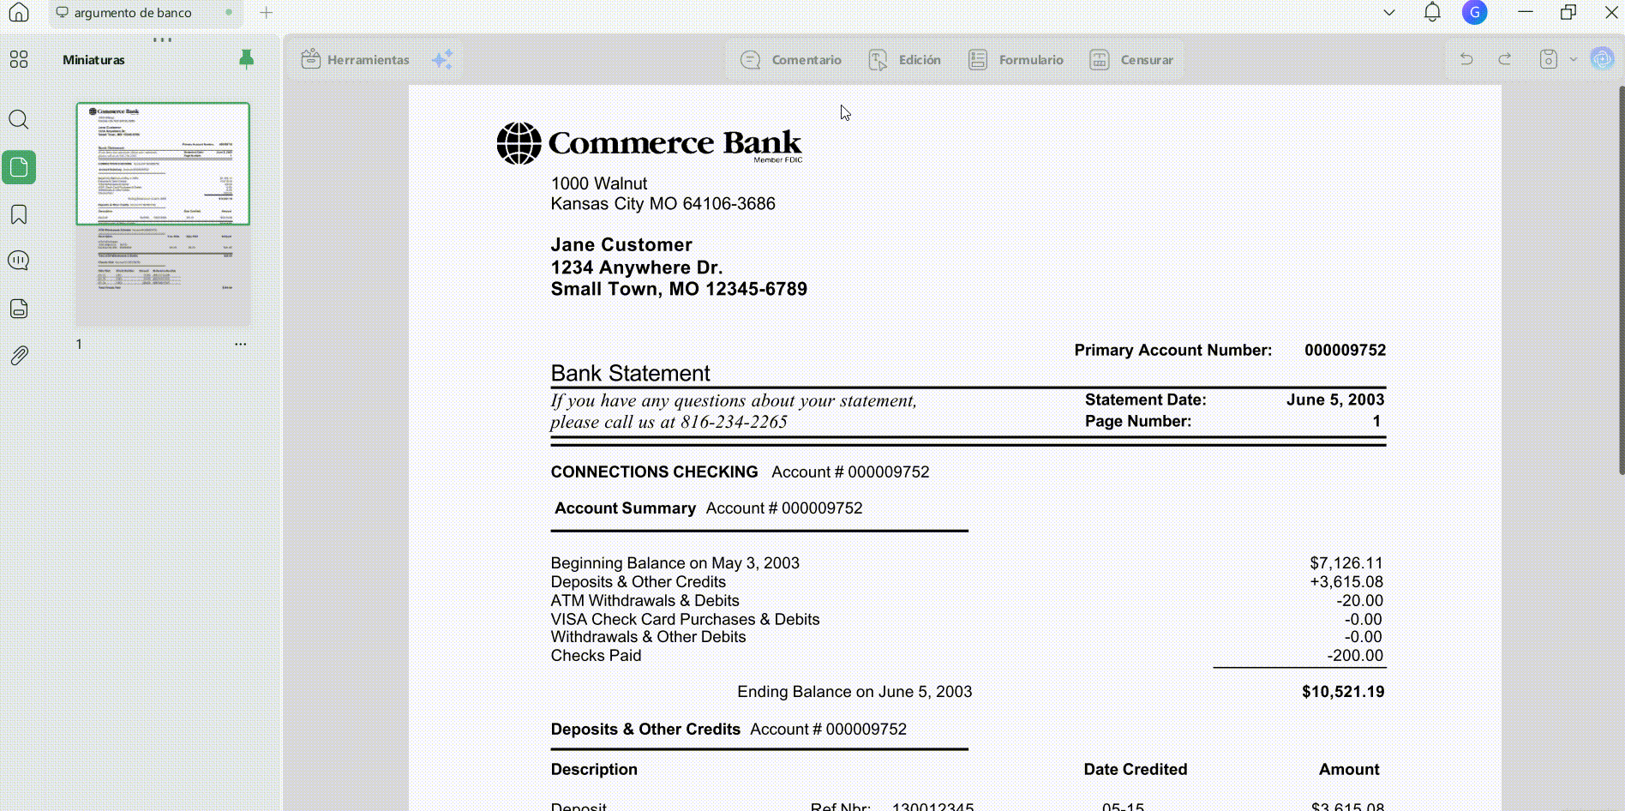Open the Bookmarks panel icon

19,214
